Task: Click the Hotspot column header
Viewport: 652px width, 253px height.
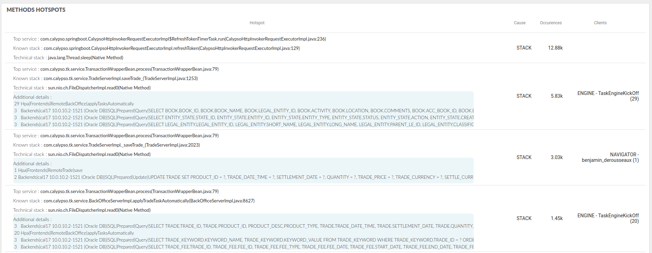Action: [x=257, y=23]
